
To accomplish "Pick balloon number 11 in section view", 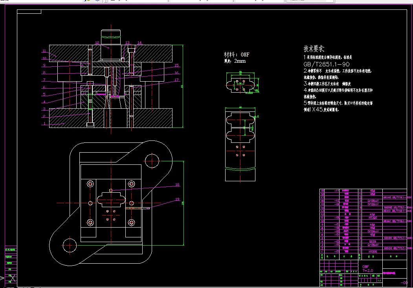I will (x=44, y=51).
